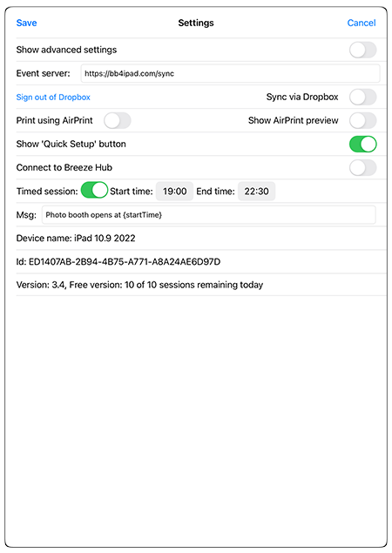Tap the Sync via Dropbox label text
This screenshot has height=553, width=392.
click(302, 97)
